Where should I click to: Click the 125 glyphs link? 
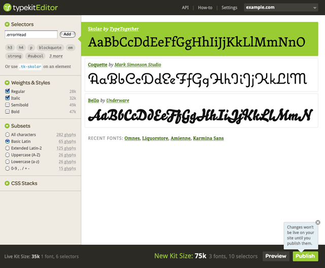(x=66, y=148)
